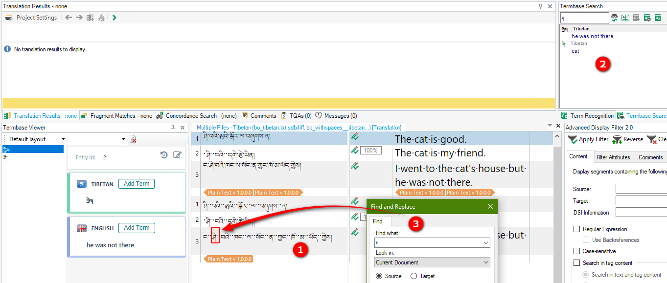Click the previous match left-arrow icon
The height and width of the screenshot is (283, 667).
[69, 18]
